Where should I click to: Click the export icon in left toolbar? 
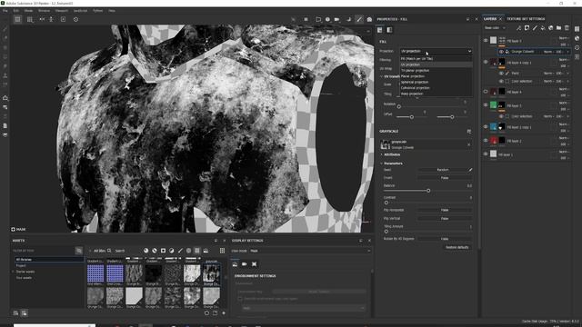5,98
